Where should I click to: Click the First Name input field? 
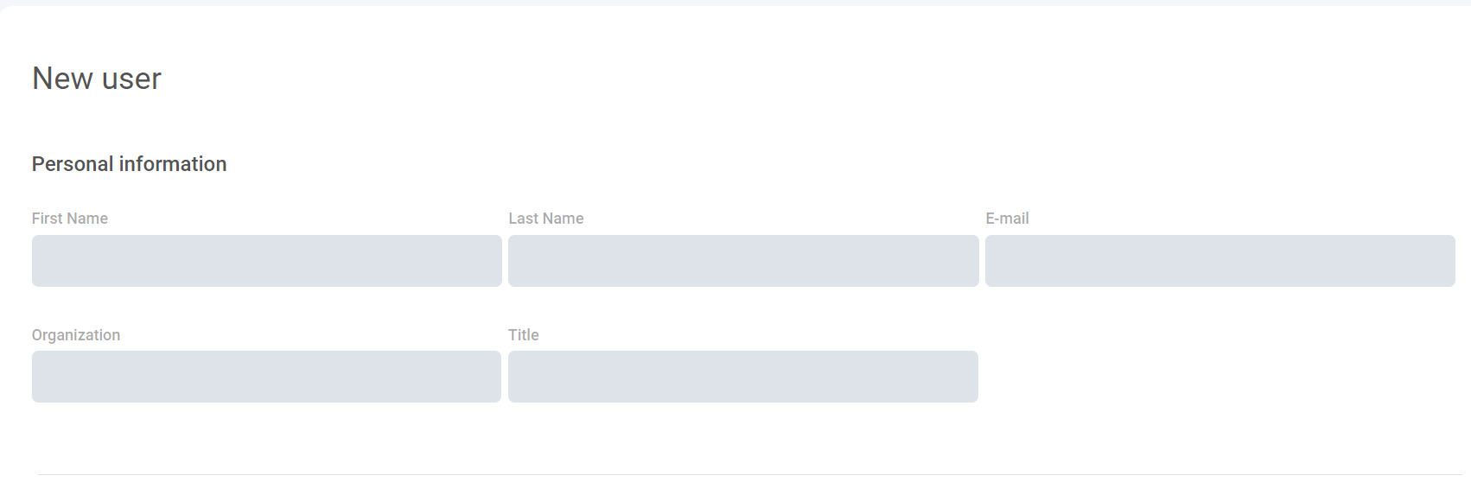(x=266, y=261)
